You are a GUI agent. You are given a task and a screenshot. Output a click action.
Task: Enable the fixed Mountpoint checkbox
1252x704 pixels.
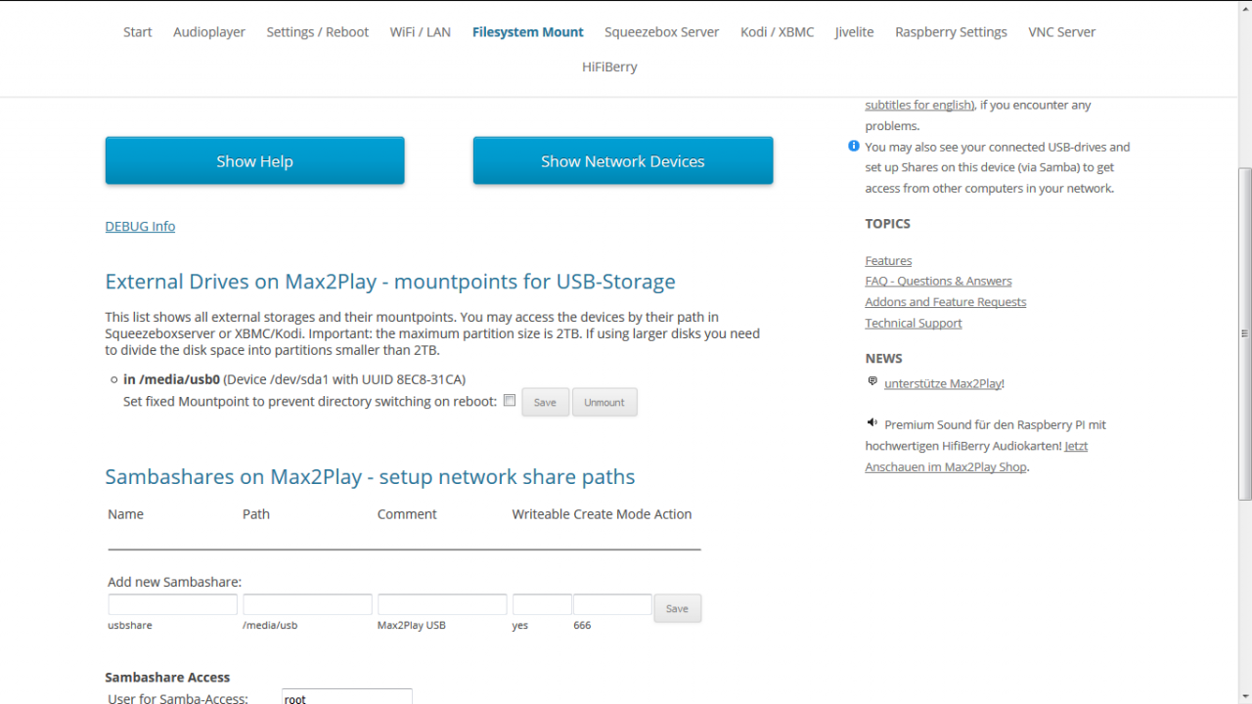(509, 400)
